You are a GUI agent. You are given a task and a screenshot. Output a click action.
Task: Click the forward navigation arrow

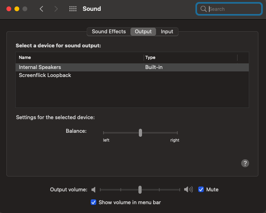(x=56, y=9)
